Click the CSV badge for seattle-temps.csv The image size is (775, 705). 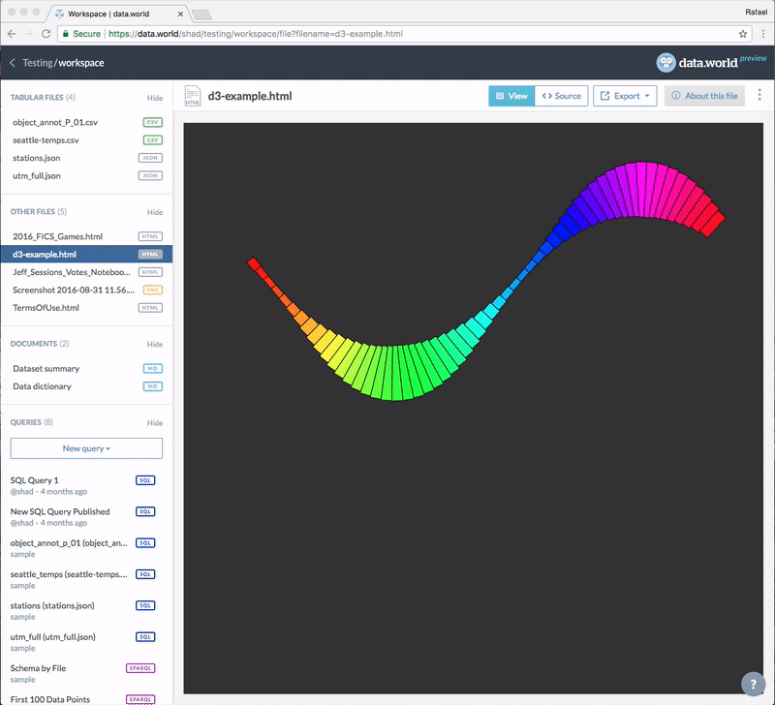coord(153,140)
